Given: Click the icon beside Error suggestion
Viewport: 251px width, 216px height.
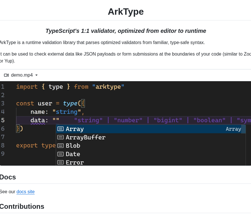Looking at the screenshot, I should 61,162.
